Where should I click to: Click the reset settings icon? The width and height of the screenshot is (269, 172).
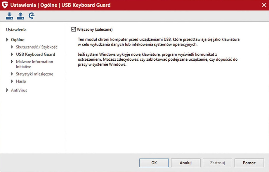click(x=32, y=16)
